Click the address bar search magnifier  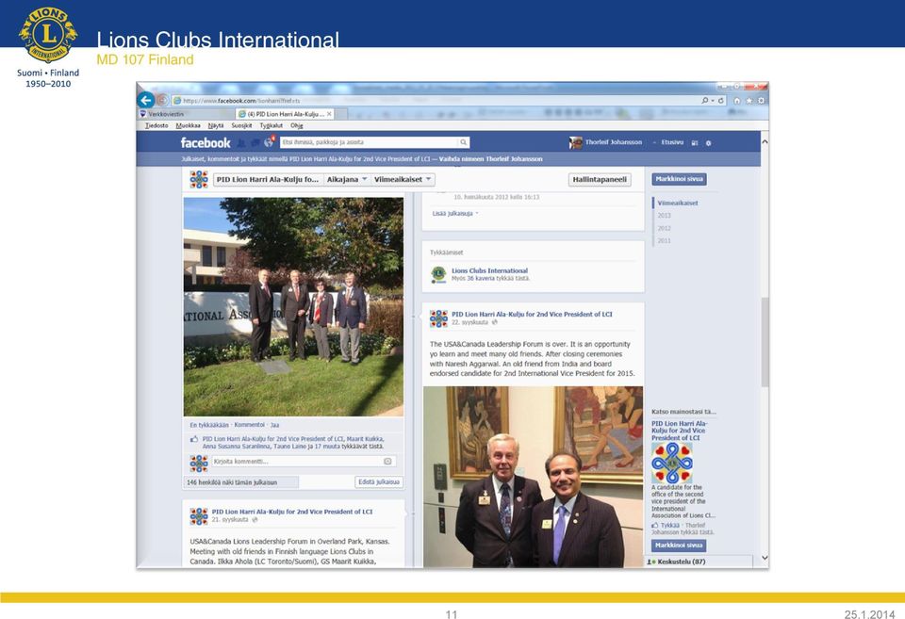705,101
